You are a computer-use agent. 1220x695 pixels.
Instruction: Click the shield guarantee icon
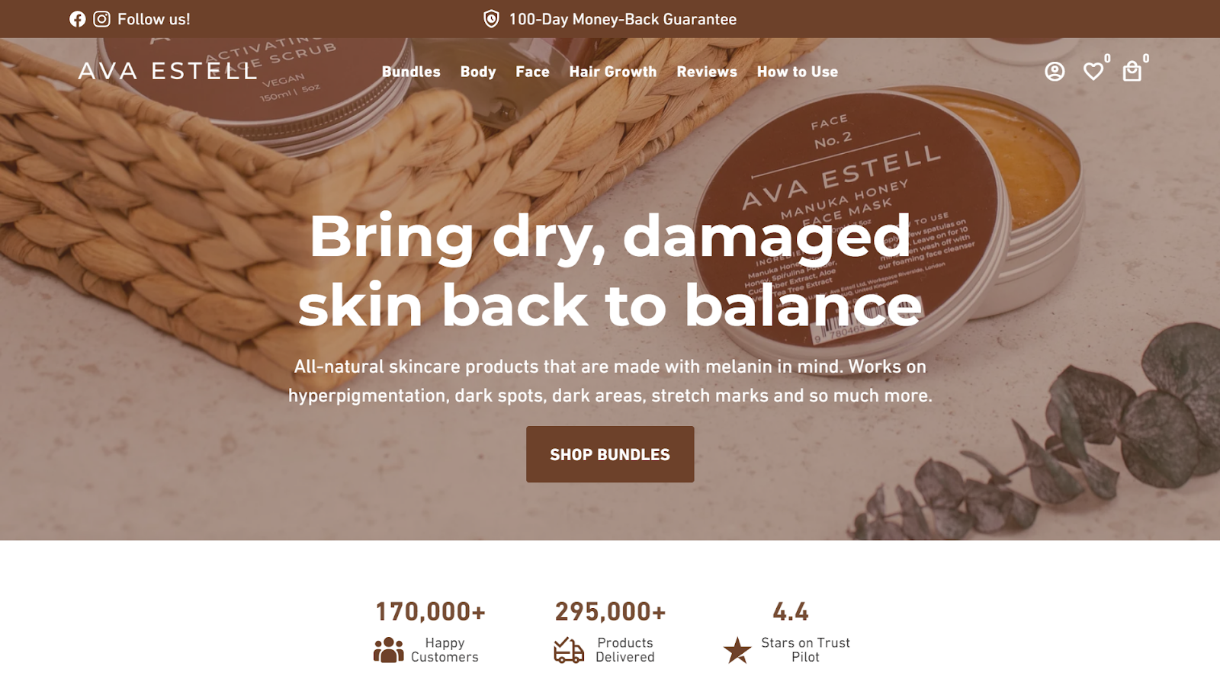coord(492,19)
